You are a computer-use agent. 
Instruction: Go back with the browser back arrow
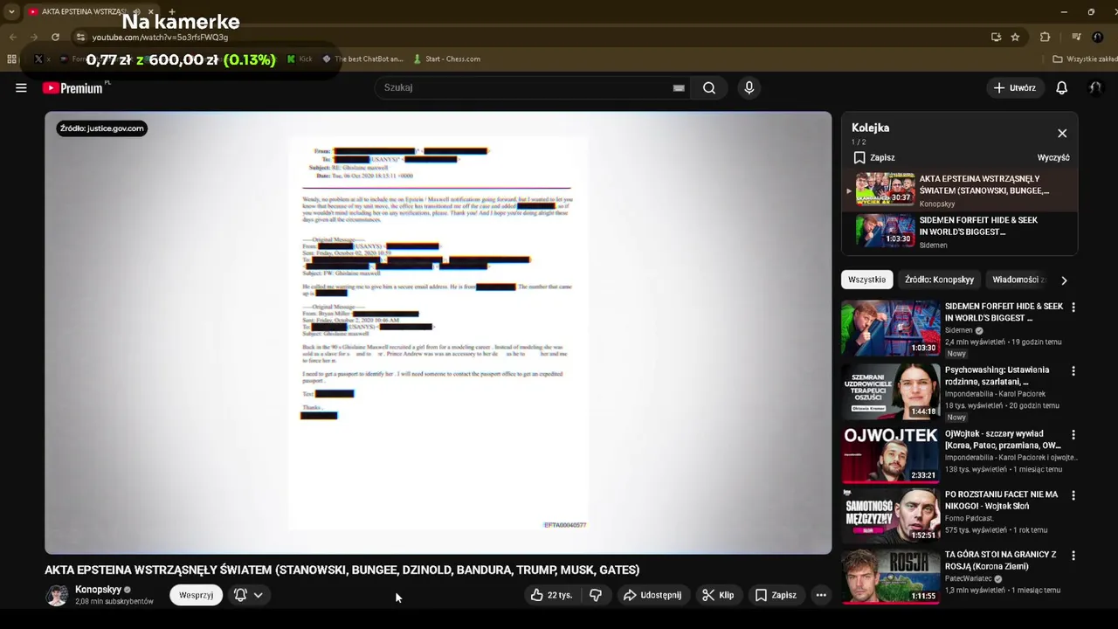pyautogui.click(x=12, y=37)
